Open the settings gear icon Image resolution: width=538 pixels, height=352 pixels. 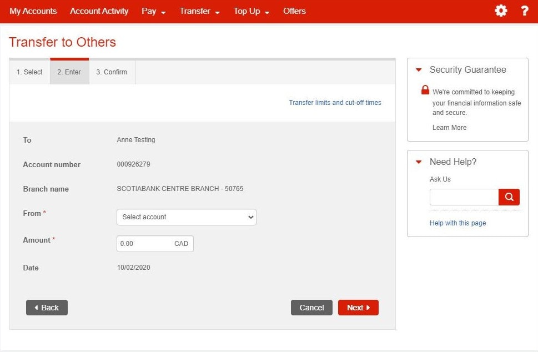[500, 11]
